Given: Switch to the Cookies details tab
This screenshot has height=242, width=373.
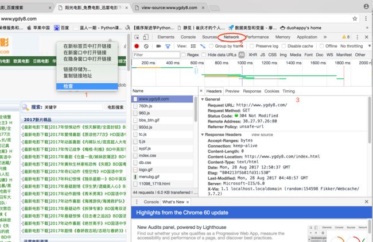Looking at the screenshot, I should [271, 91].
